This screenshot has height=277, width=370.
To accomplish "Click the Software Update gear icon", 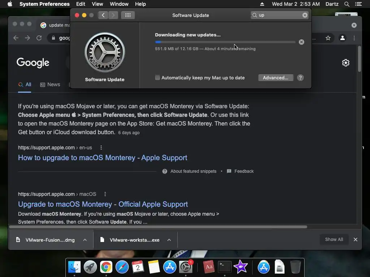I will tap(105, 52).
